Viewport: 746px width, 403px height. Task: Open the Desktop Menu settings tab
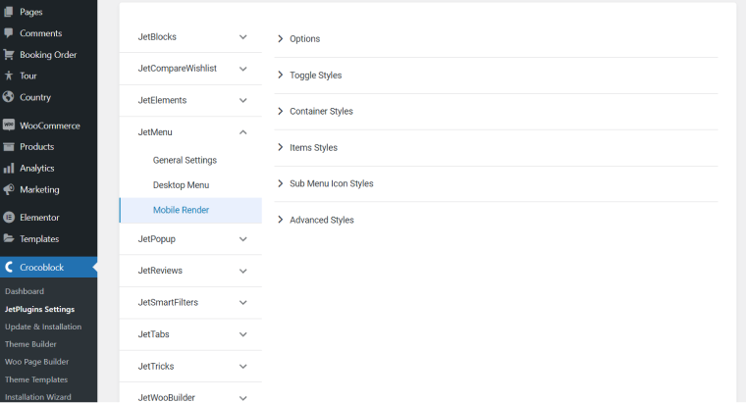(181, 185)
